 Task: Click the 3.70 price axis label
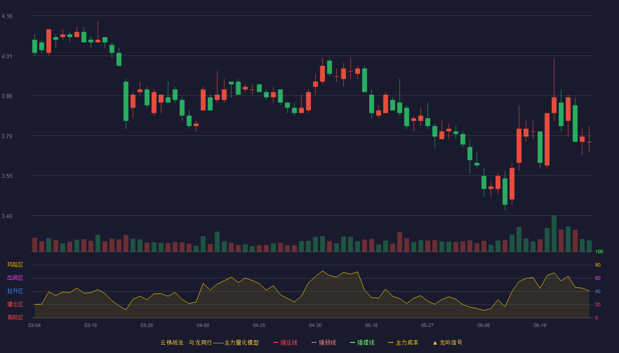[7, 136]
